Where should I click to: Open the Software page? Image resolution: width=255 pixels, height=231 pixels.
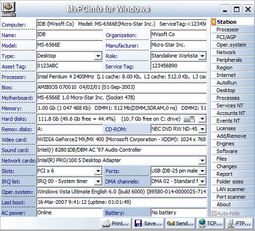coord(233,151)
